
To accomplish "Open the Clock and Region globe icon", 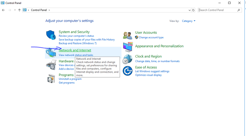I will [127, 59].
